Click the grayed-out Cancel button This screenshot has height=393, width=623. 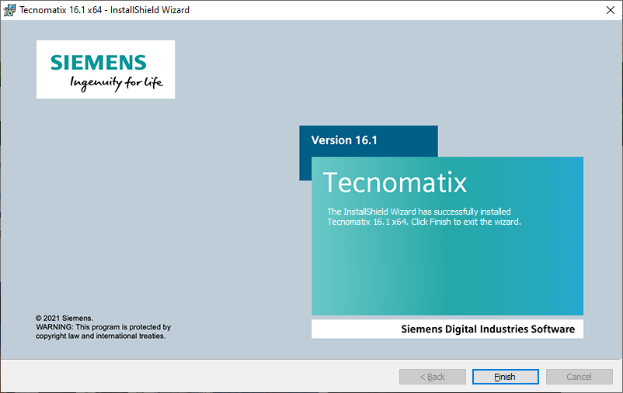(x=579, y=377)
